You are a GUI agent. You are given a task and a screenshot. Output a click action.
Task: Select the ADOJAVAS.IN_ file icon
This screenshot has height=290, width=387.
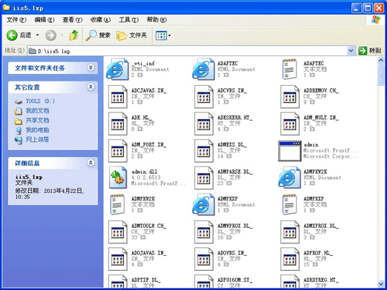[x=118, y=259]
